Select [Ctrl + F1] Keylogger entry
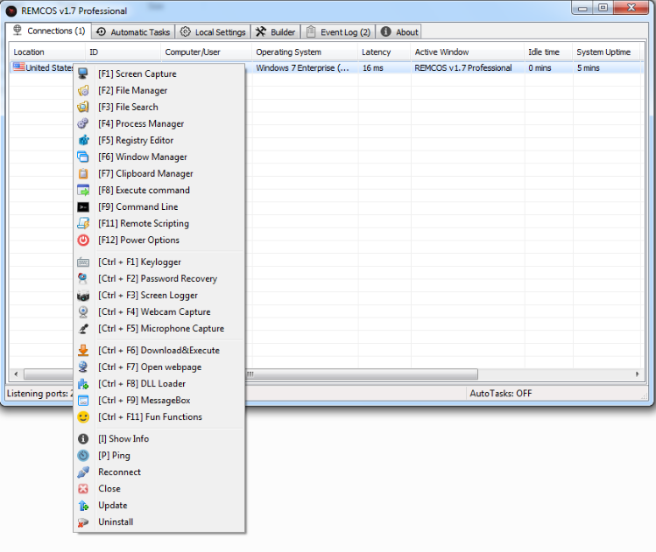Viewport: 656px width, 552px height. (159, 262)
